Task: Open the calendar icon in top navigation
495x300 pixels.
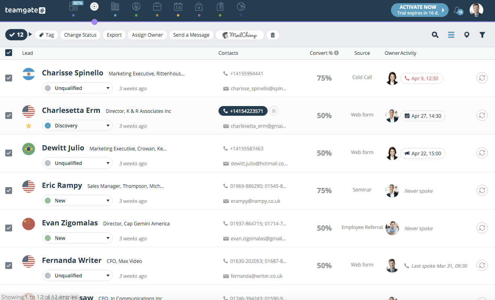Action: (x=178, y=6)
